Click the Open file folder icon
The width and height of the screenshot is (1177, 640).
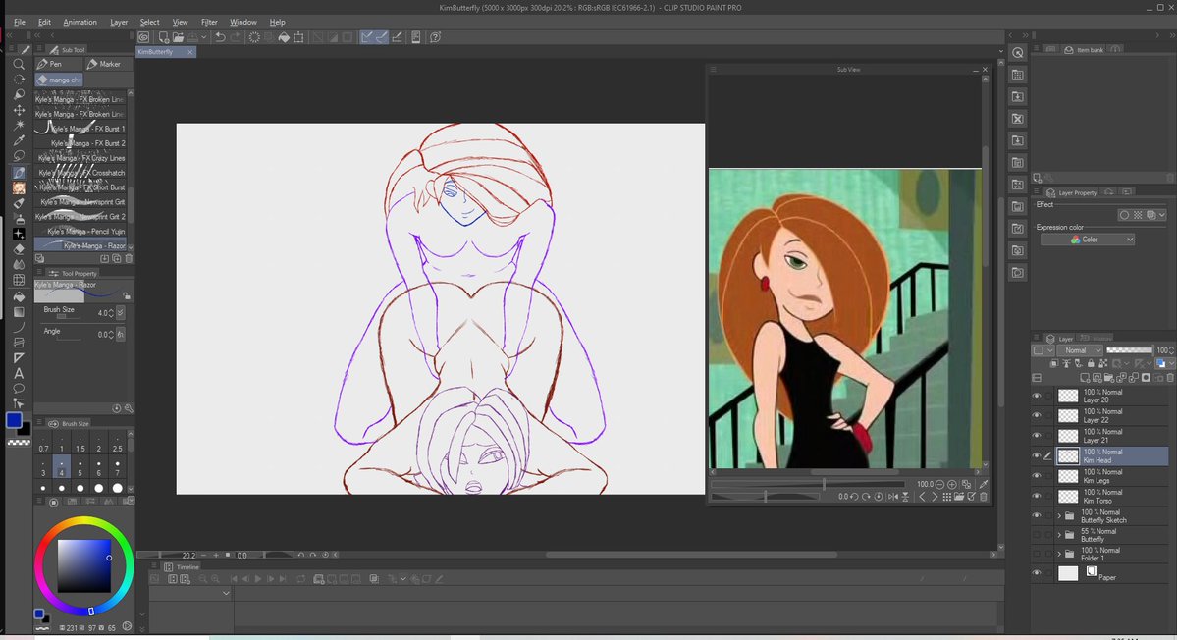click(178, 36)
